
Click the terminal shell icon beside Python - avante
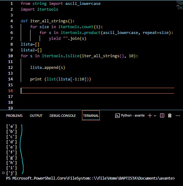(117, 116)
